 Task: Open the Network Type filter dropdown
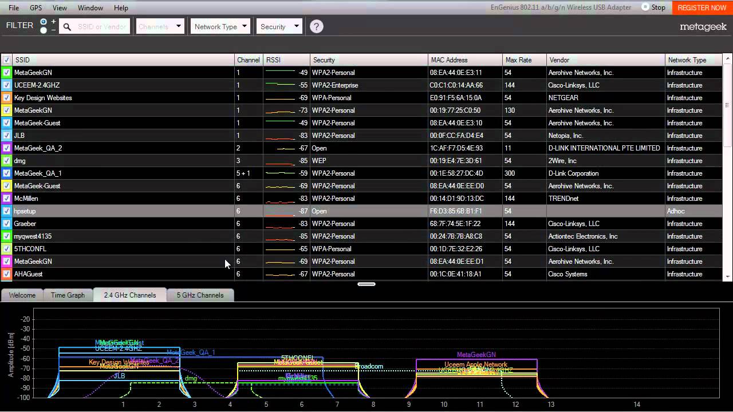point(220,26)
